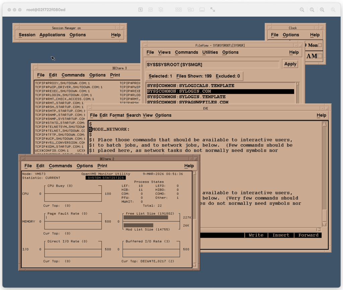Click the fullscreen diagonal arrows icon

click(x=213, y=10)
